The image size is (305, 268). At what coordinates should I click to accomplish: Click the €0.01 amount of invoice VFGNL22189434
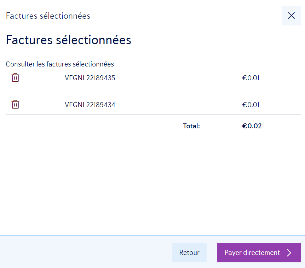click(251, 105)
